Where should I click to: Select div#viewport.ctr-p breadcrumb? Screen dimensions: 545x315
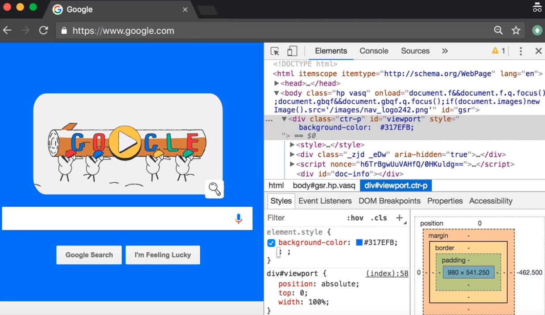coord(396,185)
